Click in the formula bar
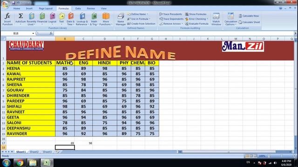 (173, 33)
